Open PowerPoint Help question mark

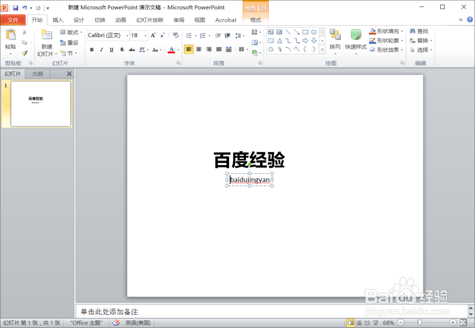[x=470, y=19]
